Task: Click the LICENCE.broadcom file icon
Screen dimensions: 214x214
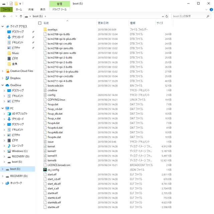Action: [45, 165]
